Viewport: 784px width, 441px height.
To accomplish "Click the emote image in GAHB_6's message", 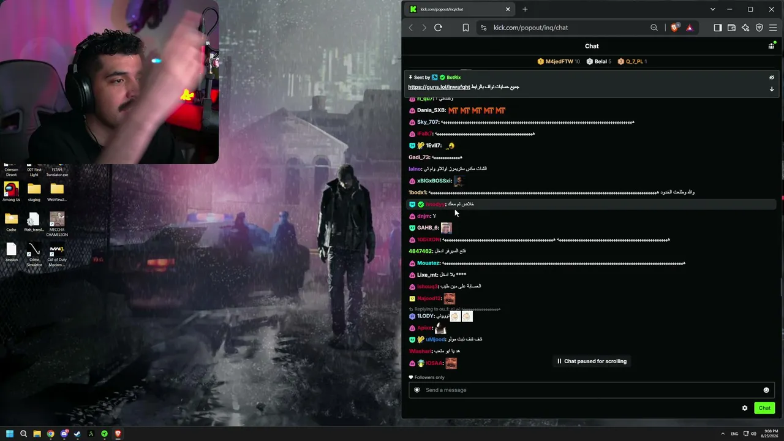I will [x=446, y=228].
